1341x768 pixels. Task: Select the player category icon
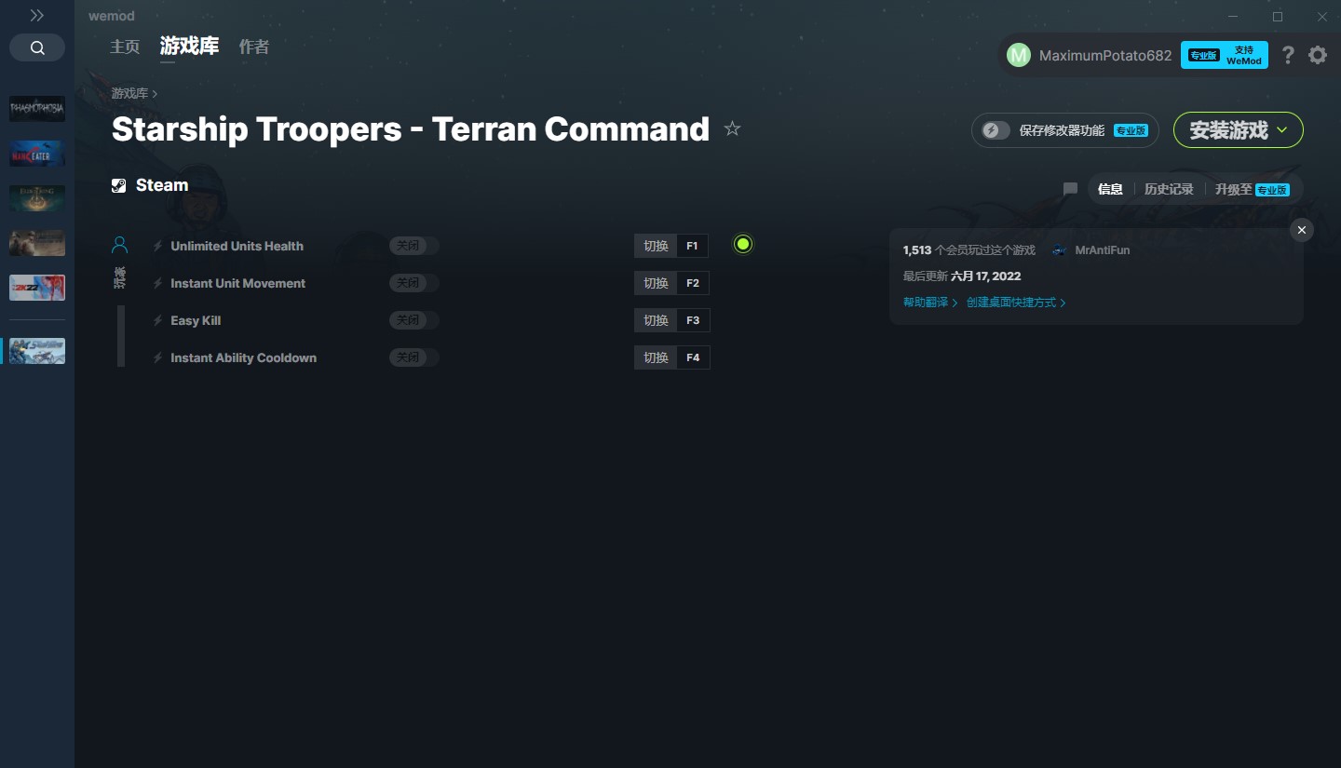pos(119,245)
